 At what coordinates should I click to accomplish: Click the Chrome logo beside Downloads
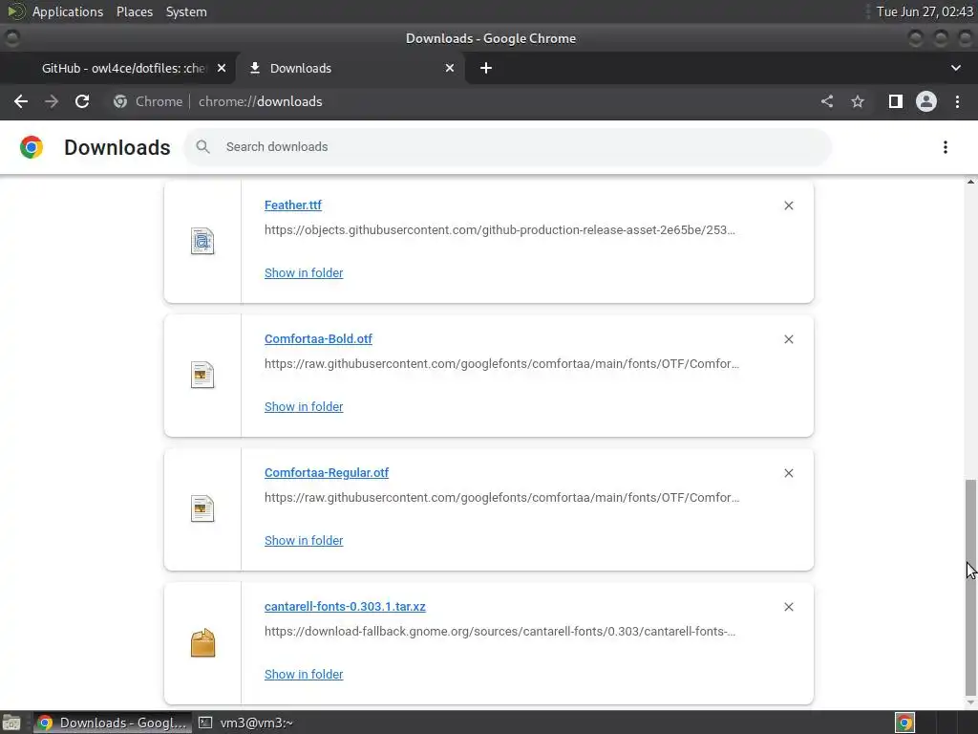coord(32,147)
